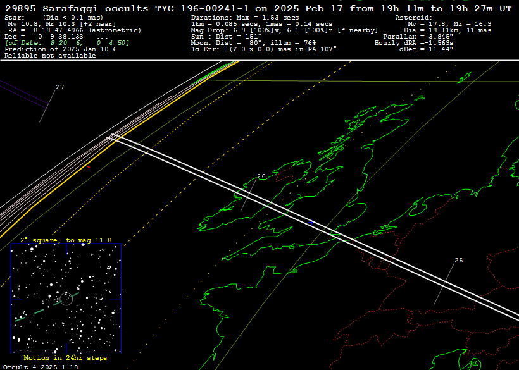Click the '2° square, to mag 11.8' label
The width and height of the screenshot is (519, 370).
(x=66, y=240)
